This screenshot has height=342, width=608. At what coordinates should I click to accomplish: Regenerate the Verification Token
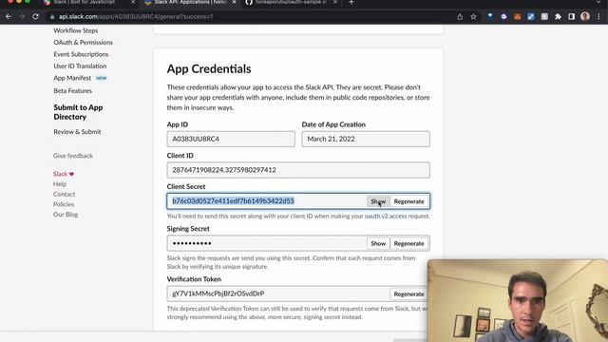(408, 294)
